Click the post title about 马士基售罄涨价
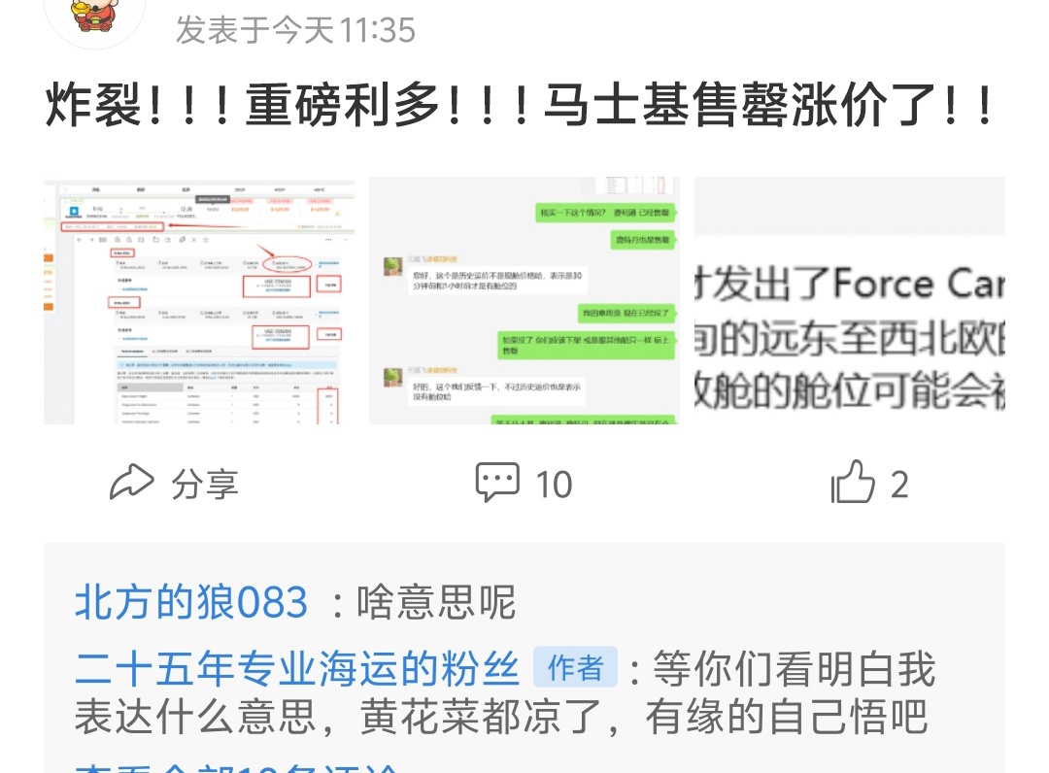The width and height of the screenshot is (1049, 773). point(521,105)
